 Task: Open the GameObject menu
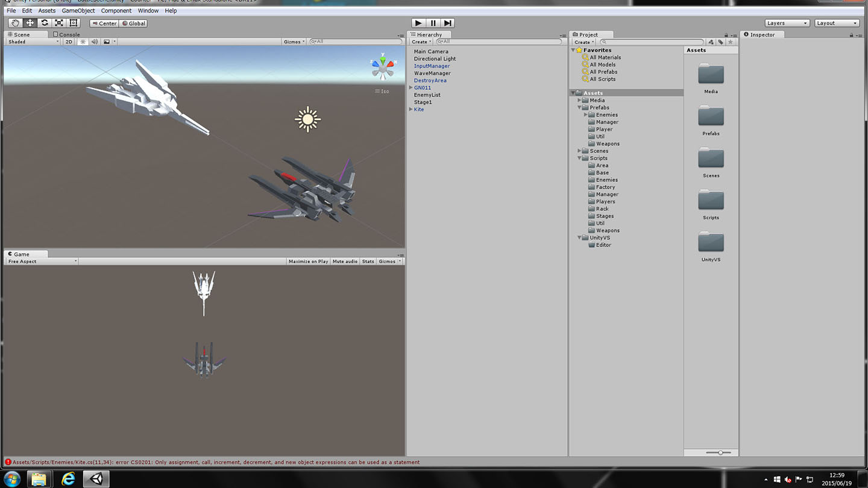78,10
